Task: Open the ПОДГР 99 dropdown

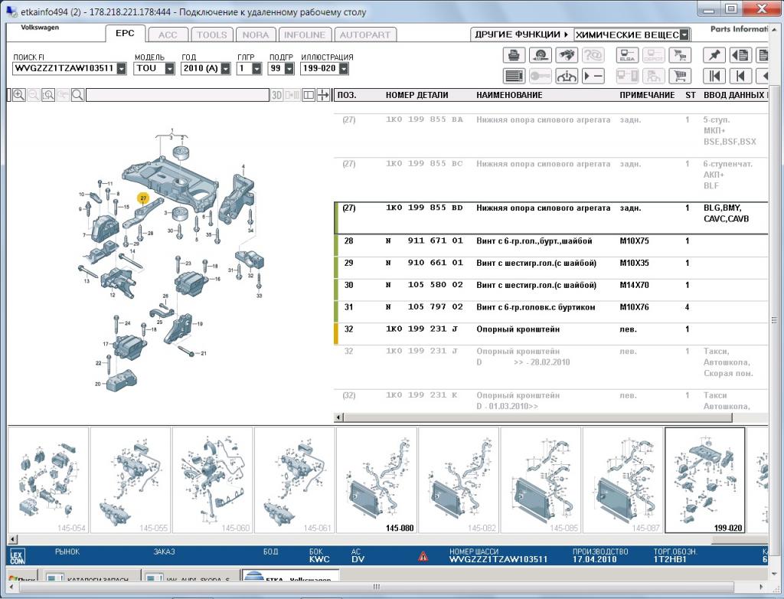Action: point(289,69)
